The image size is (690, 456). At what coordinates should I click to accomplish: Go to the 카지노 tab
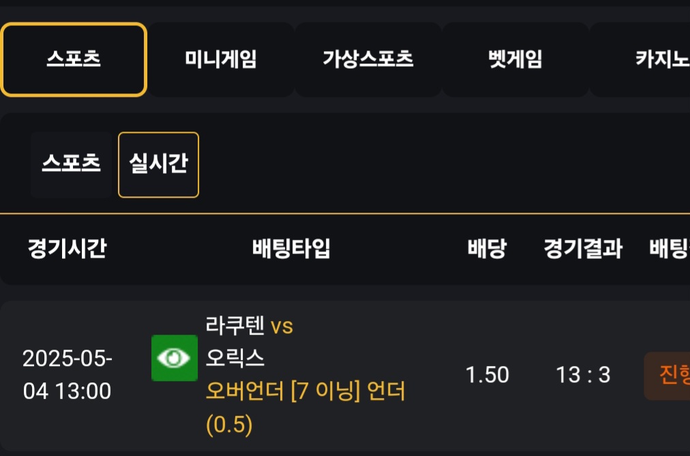(x=640, y=59)
